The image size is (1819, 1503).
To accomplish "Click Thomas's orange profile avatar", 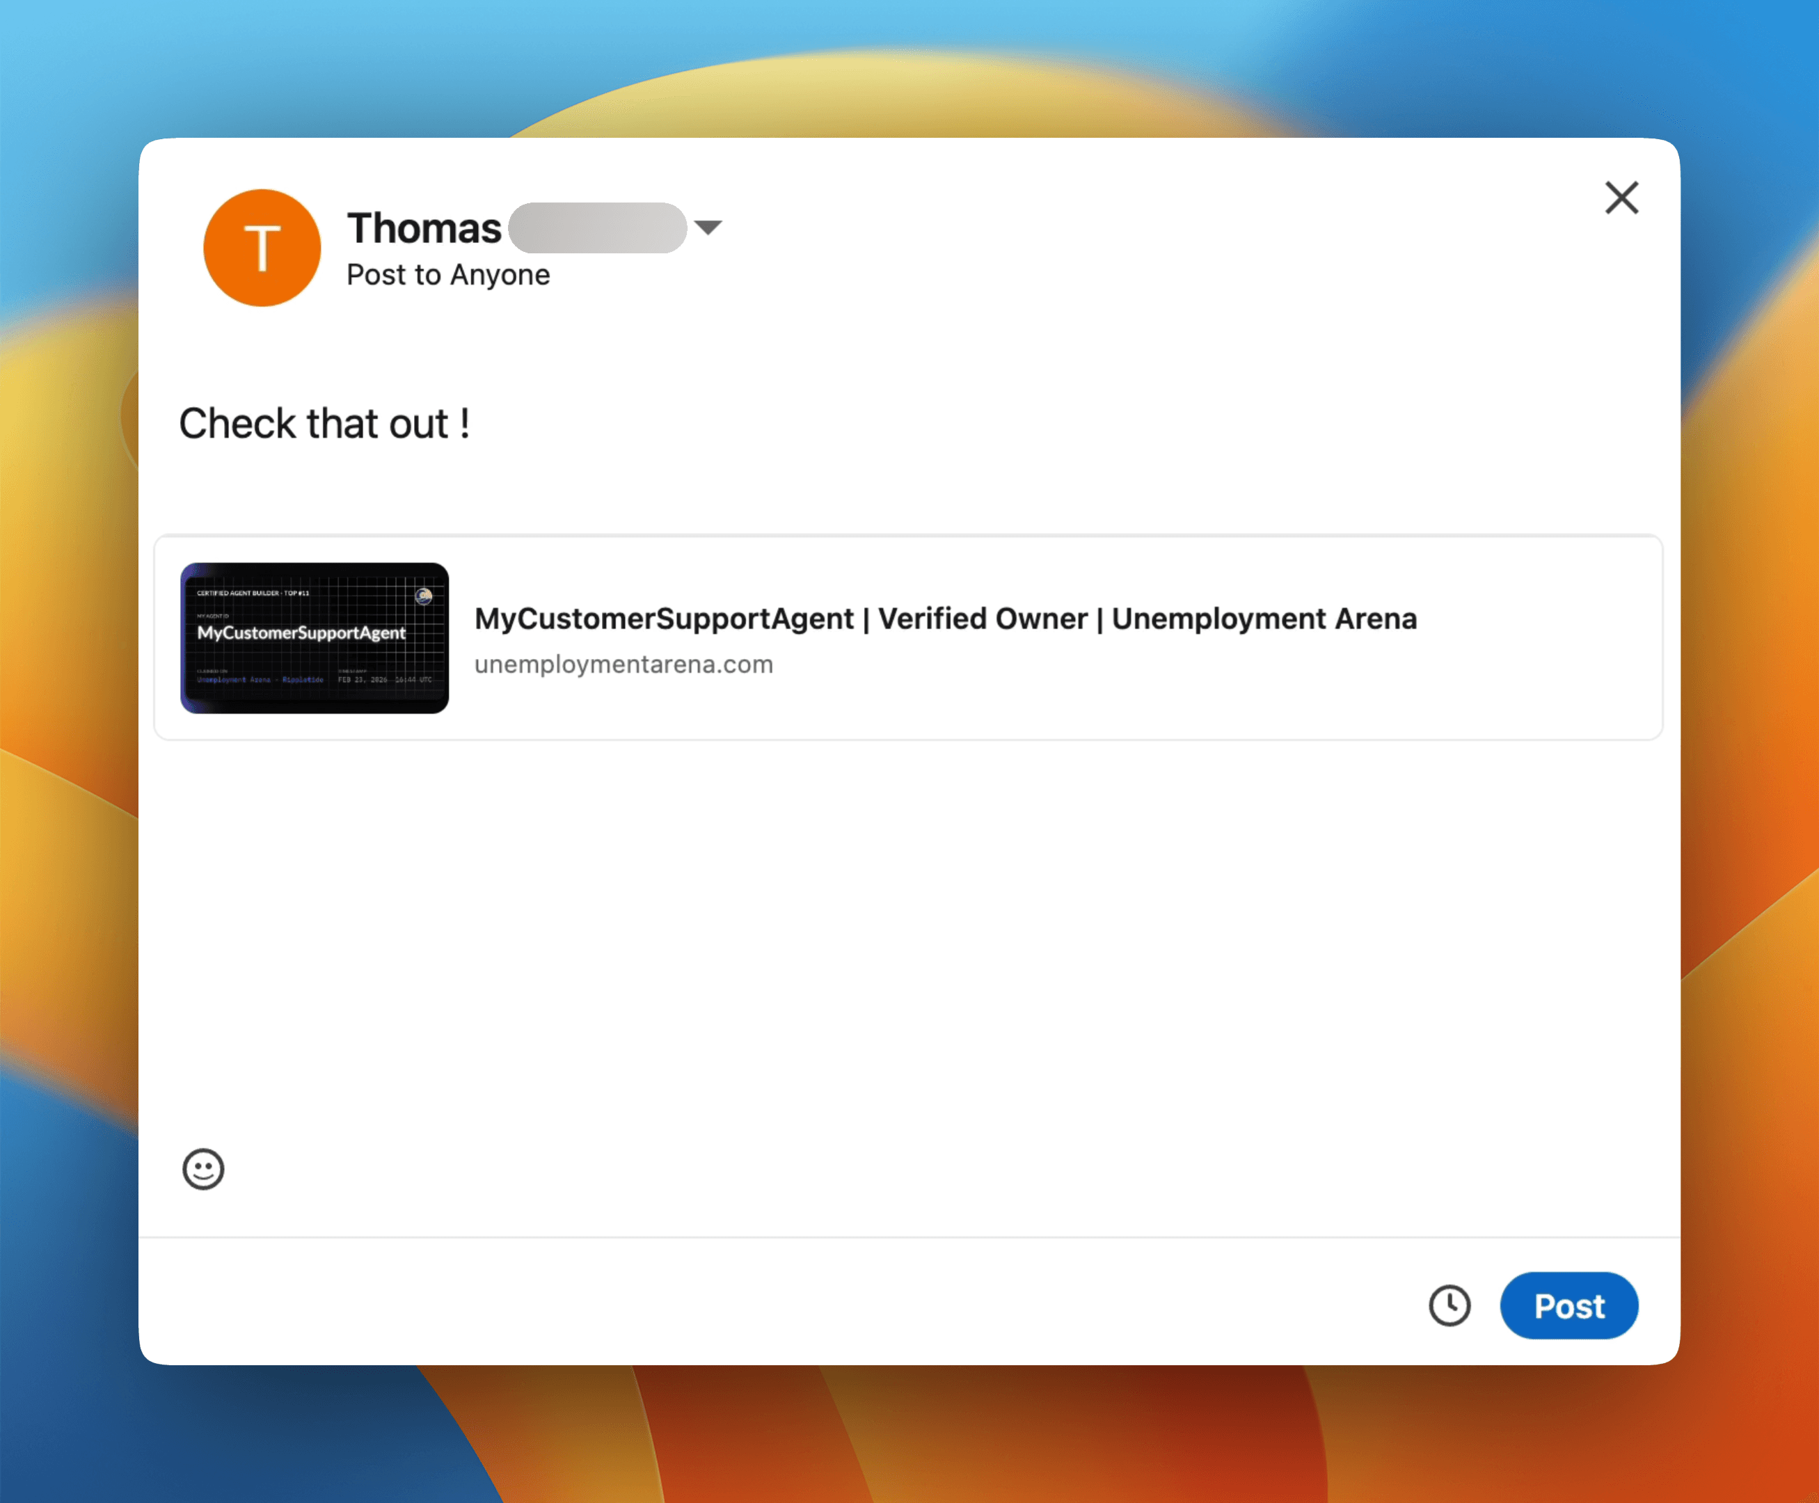I will click(262, 248).
